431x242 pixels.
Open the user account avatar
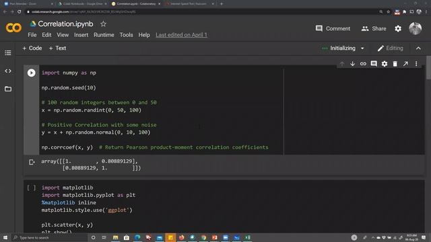[x=415, y=28]
